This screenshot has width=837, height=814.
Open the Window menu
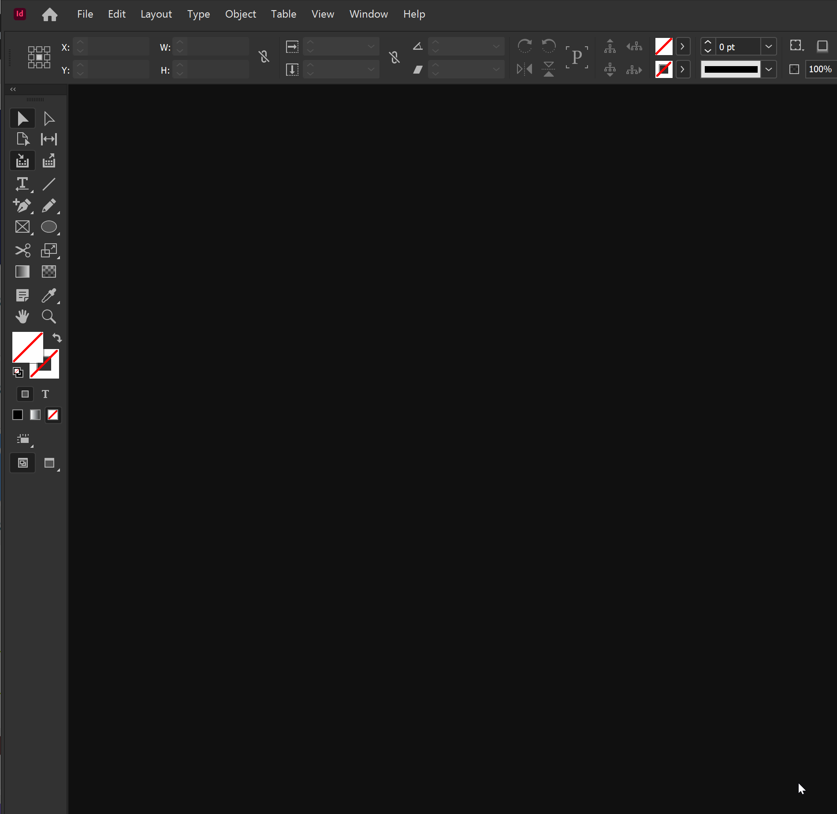[368, 14]
